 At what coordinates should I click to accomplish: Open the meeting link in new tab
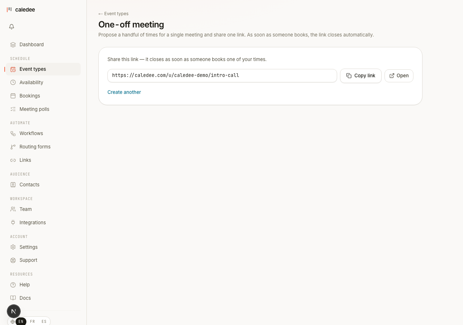tap(399, 76)
